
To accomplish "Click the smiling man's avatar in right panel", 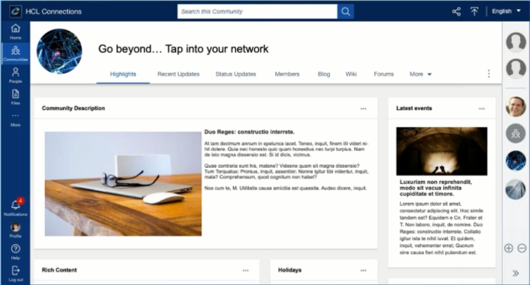I will (x=516, y=107).
